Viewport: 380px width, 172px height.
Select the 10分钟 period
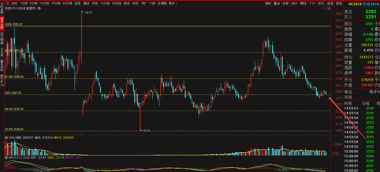pyautogui.click(x=105, y=4)
